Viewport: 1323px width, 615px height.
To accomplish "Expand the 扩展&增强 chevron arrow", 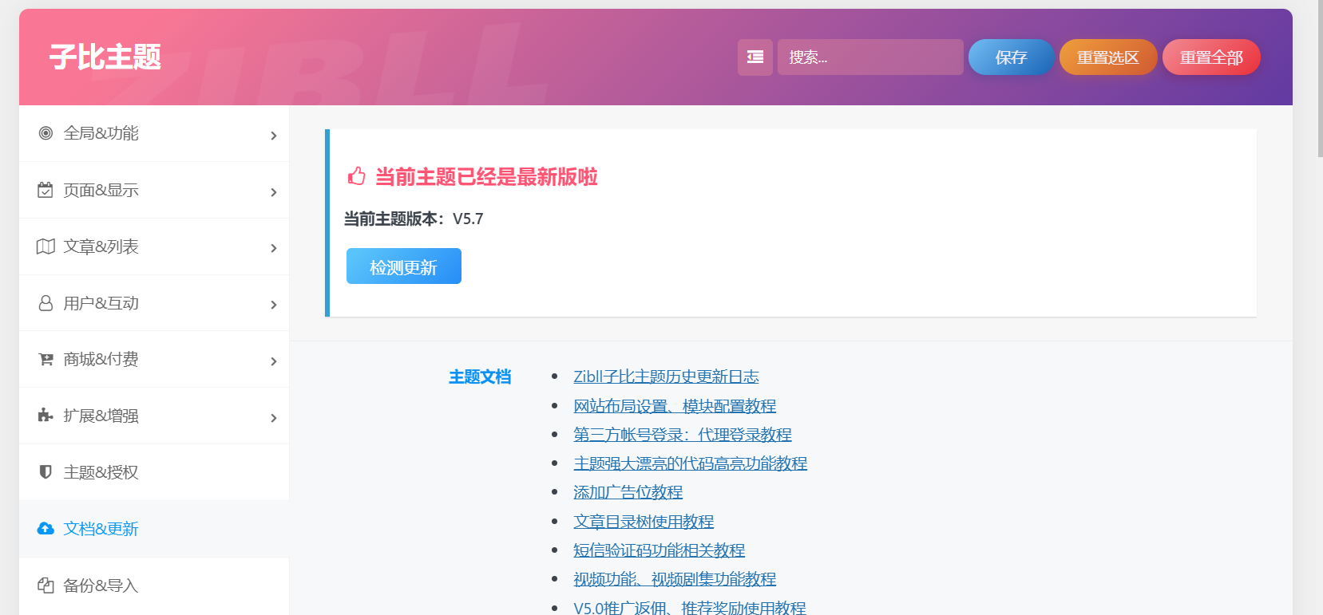I will 273,418.
